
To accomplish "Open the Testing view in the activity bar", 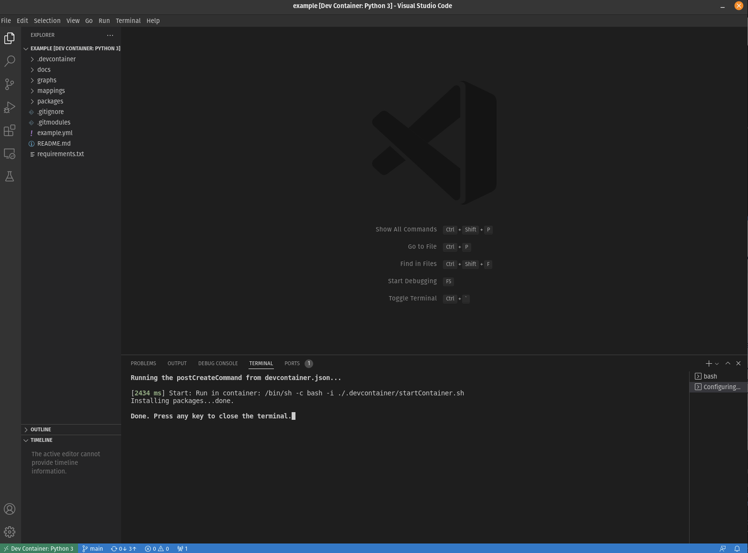I will [x=9, y=176].
